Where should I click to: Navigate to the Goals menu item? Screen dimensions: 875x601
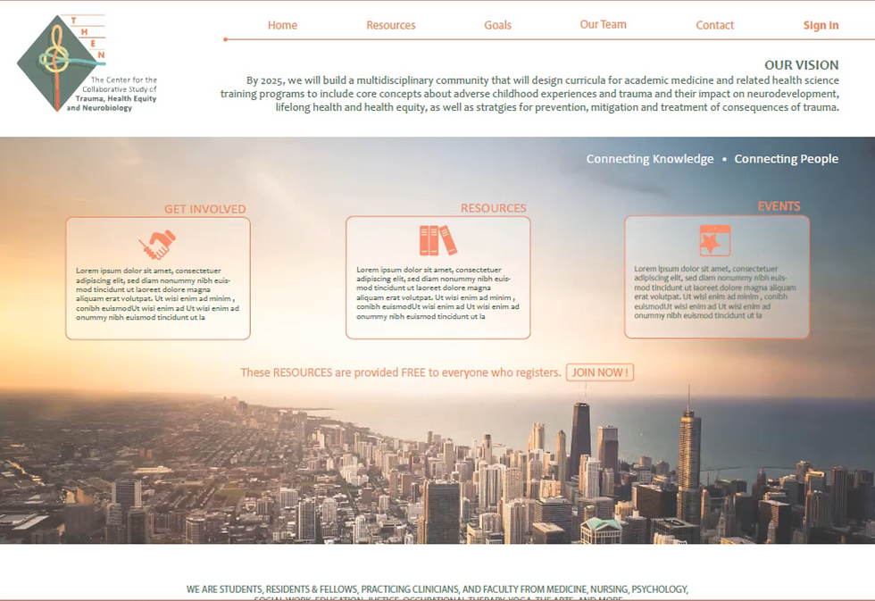[497, 25]
